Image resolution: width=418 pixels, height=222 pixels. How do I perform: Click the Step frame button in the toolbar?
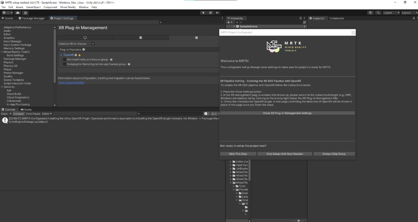[217, 13]
